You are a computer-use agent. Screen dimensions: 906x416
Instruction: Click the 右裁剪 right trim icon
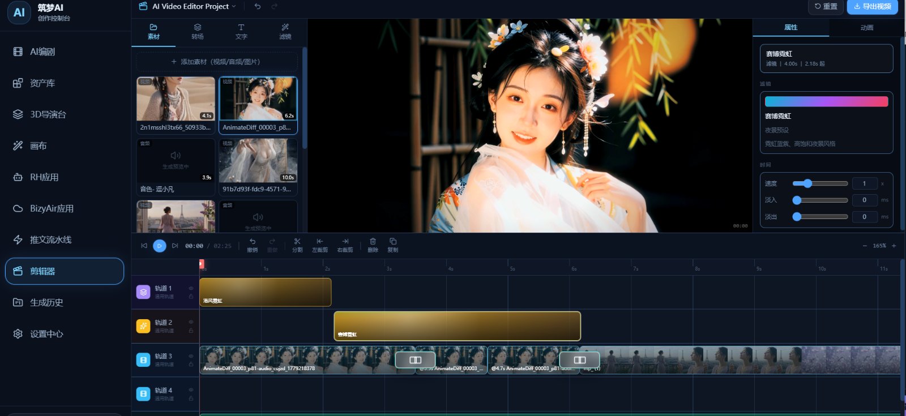[345, 245]
